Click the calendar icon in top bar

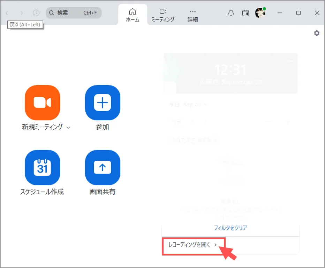click(x=246, y=13)
